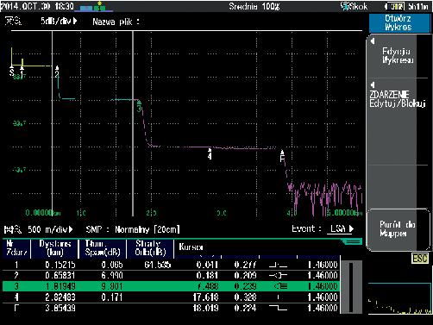Screen dimensions: 433x325
Task: Click the horizontal scale icon before 500 m/div
Action: pyautogui.click(x=13, y=229)
